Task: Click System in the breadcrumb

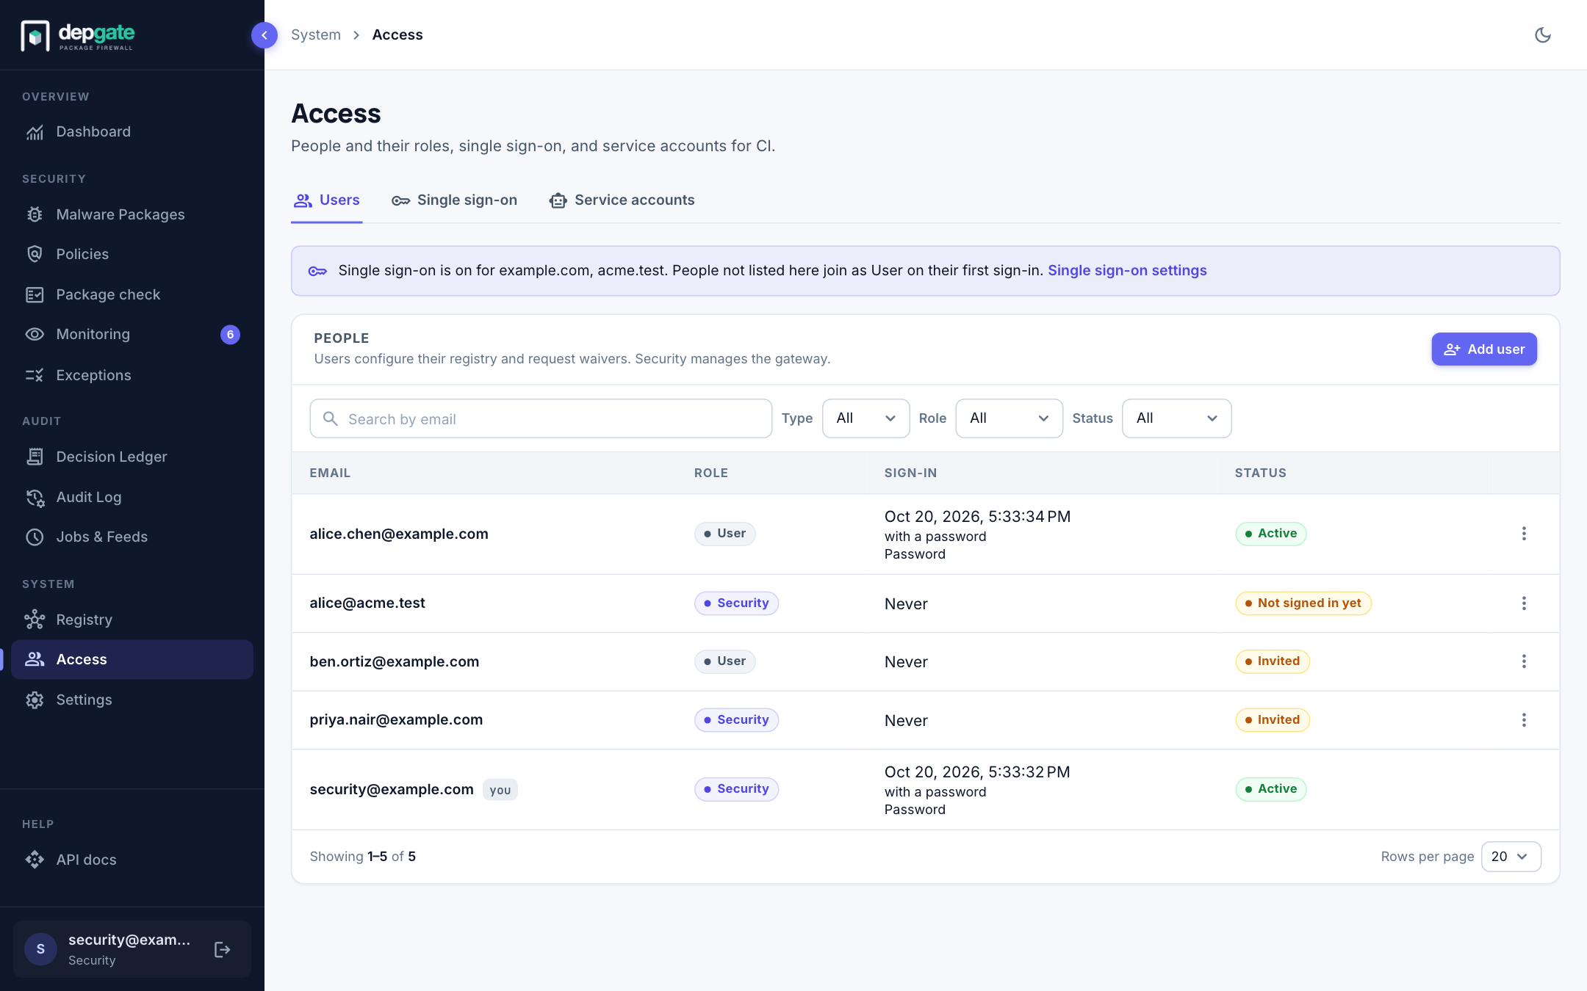Action: point(316,35)
